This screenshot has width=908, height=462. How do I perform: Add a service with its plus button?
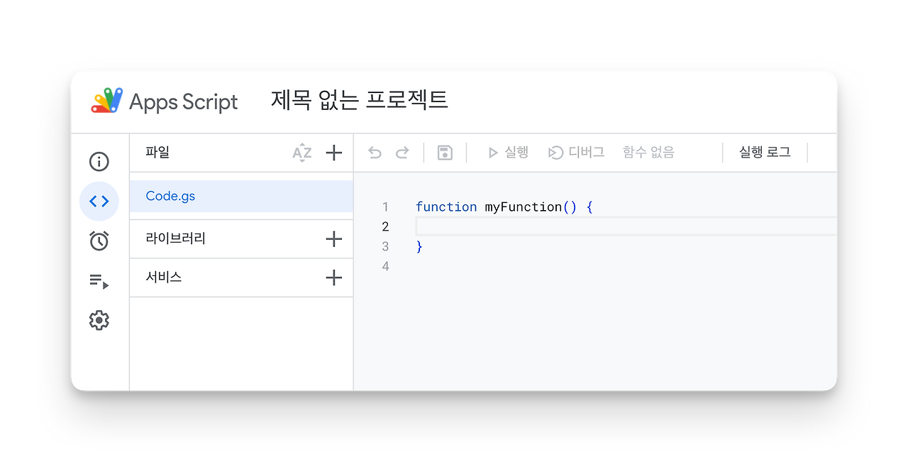tap(333, 277)
